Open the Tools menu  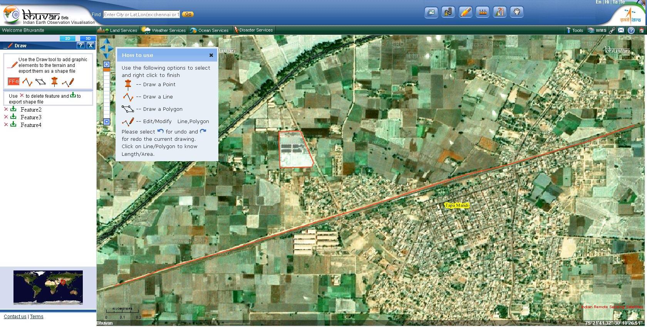click(x=575, y=30)
